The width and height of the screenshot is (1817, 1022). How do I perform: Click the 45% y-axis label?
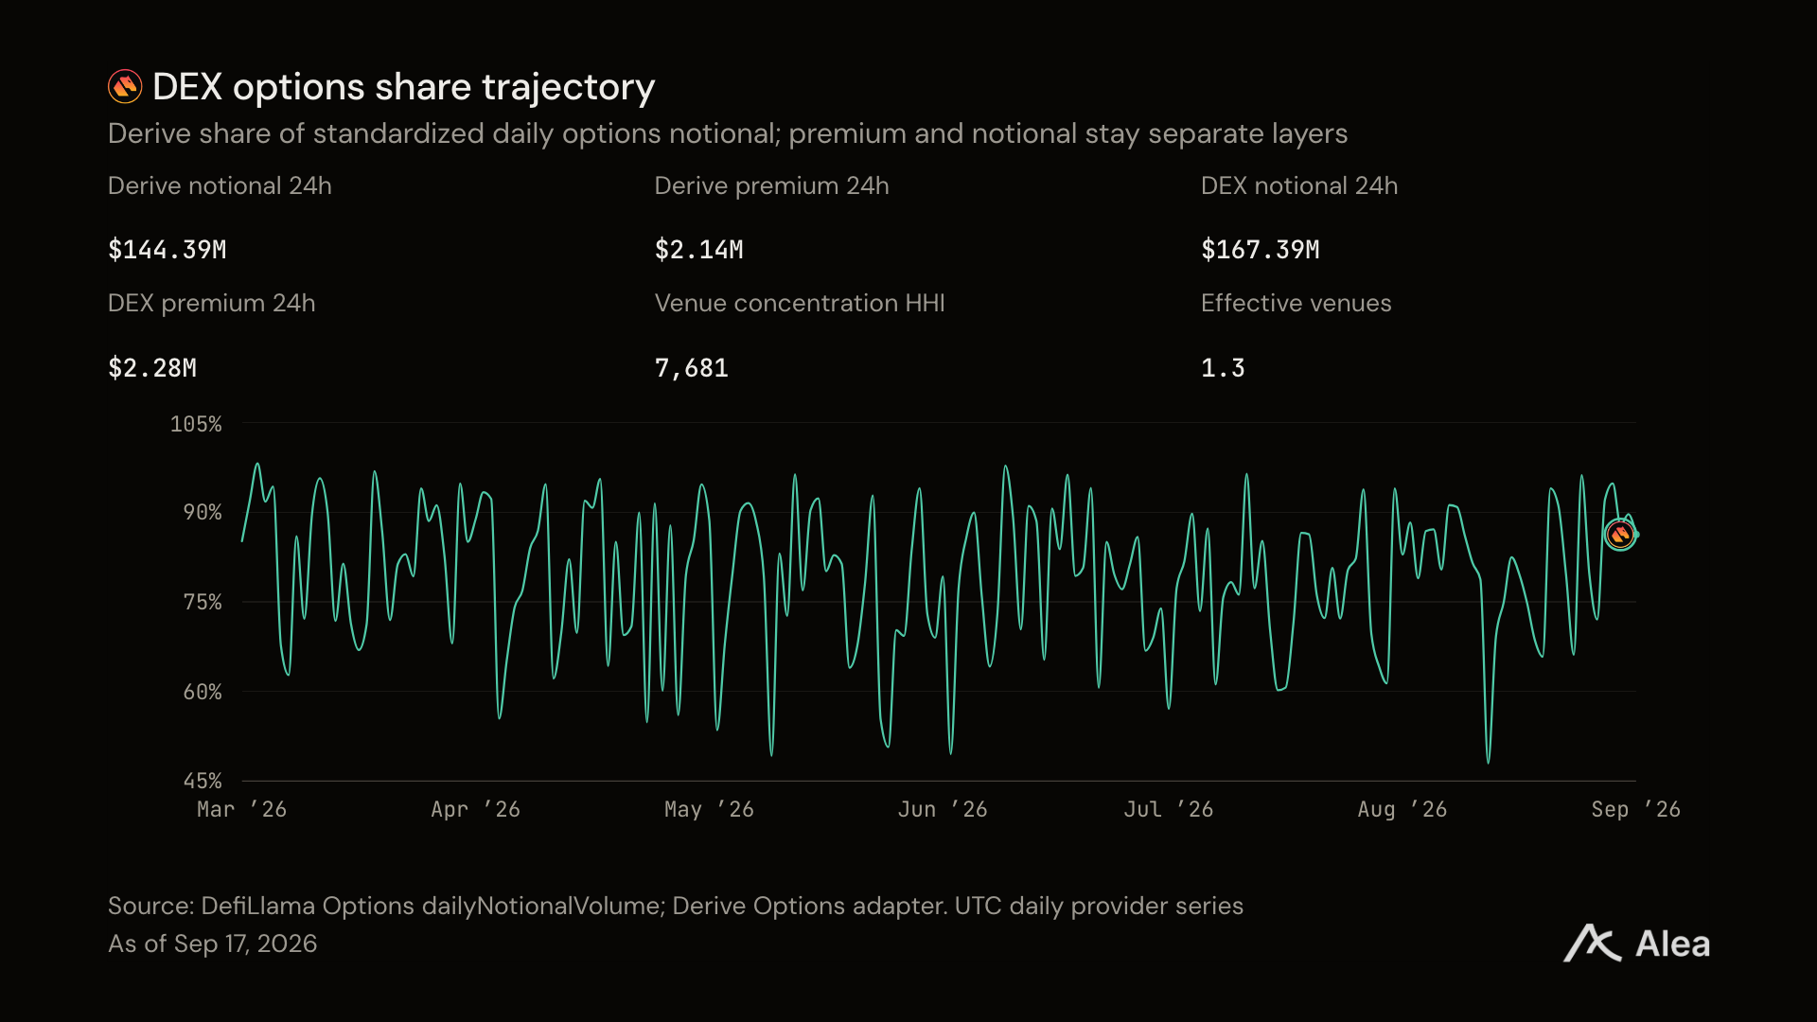(203, 781)
